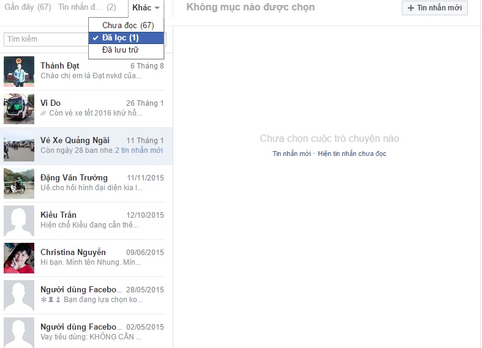Click the 12/10/2015 date
Image resolution: width=482 pixels, height=348 pixels.
[x=145, y=215]
